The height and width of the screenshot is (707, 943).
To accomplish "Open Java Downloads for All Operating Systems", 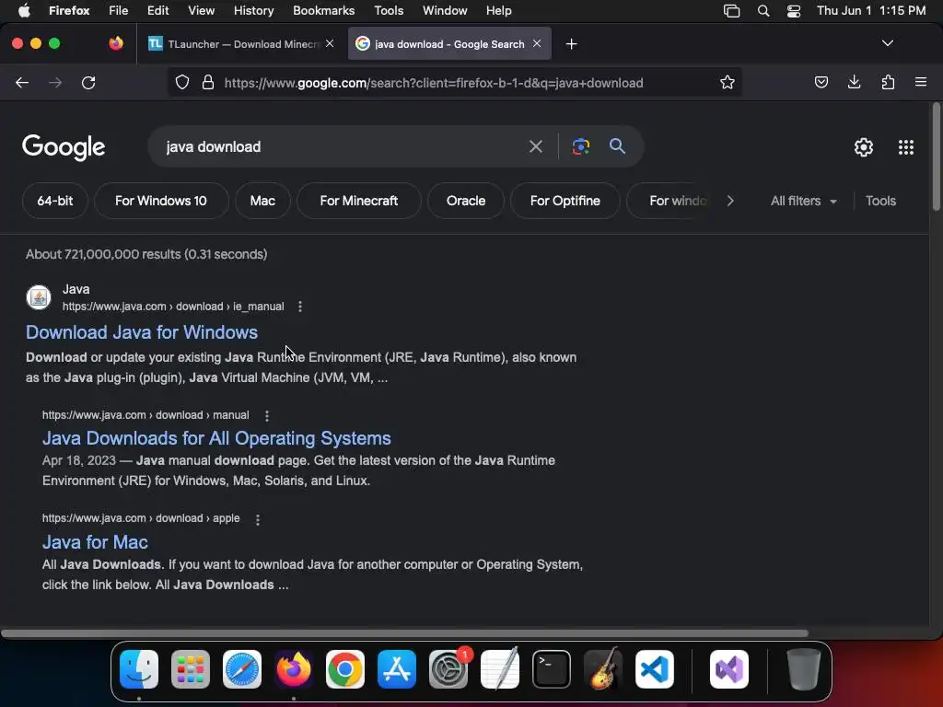I will (x=216, y=438).
